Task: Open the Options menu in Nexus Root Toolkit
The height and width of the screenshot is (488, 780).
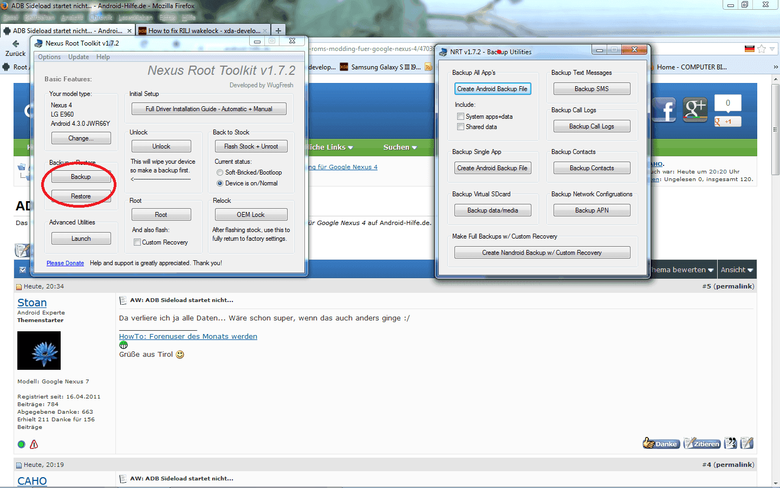Action: pyautogui.click(x=49, y=57)
